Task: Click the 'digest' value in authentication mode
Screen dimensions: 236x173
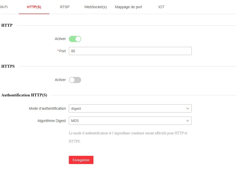Action: (x=76, y=108)
